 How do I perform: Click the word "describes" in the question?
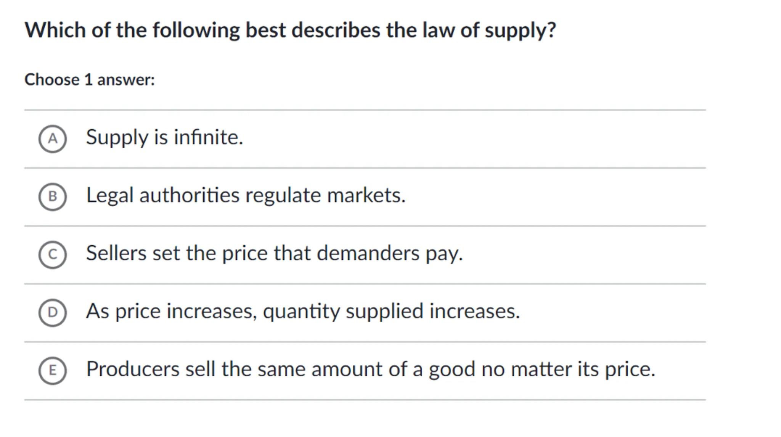pyautogui.click(x=336, y=30)
